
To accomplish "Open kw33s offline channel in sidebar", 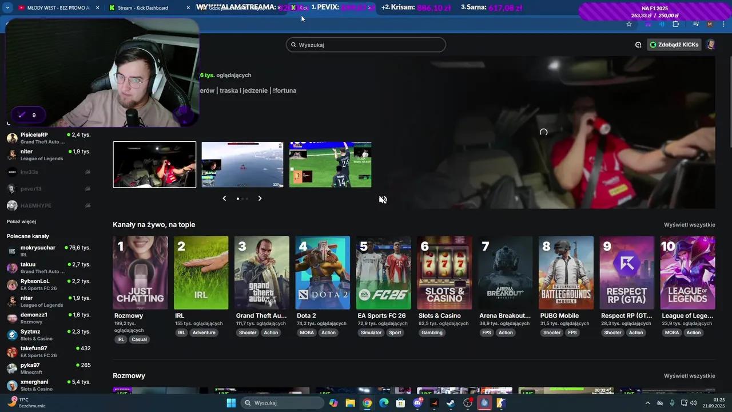I will (49, 172).
